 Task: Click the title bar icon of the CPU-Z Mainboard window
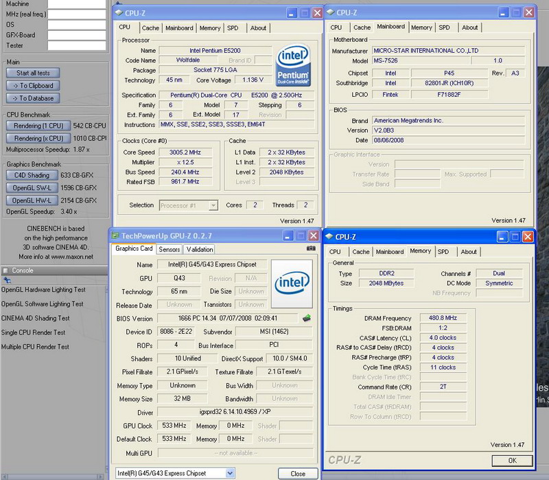pyautogui.click(x=331, y=12)
